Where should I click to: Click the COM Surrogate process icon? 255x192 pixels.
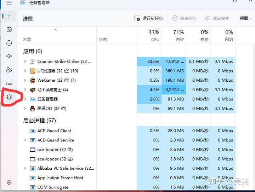pyautogui.click(x=33, y=187)
